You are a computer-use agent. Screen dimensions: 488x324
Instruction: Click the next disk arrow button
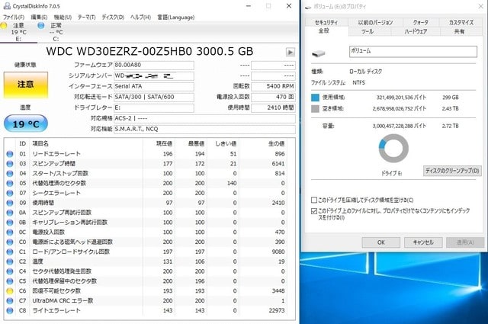click(290, 53)
